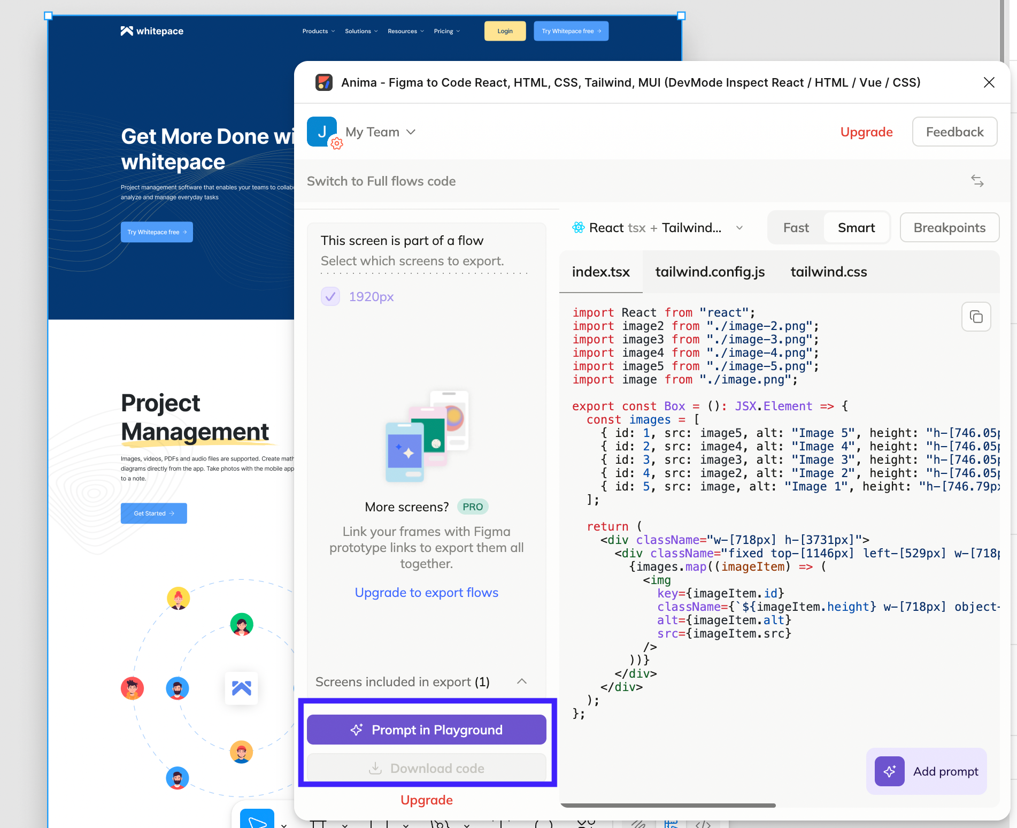The image size is (1017, 828).
Task: Click the PRO badge
Action: coord(473,507)
